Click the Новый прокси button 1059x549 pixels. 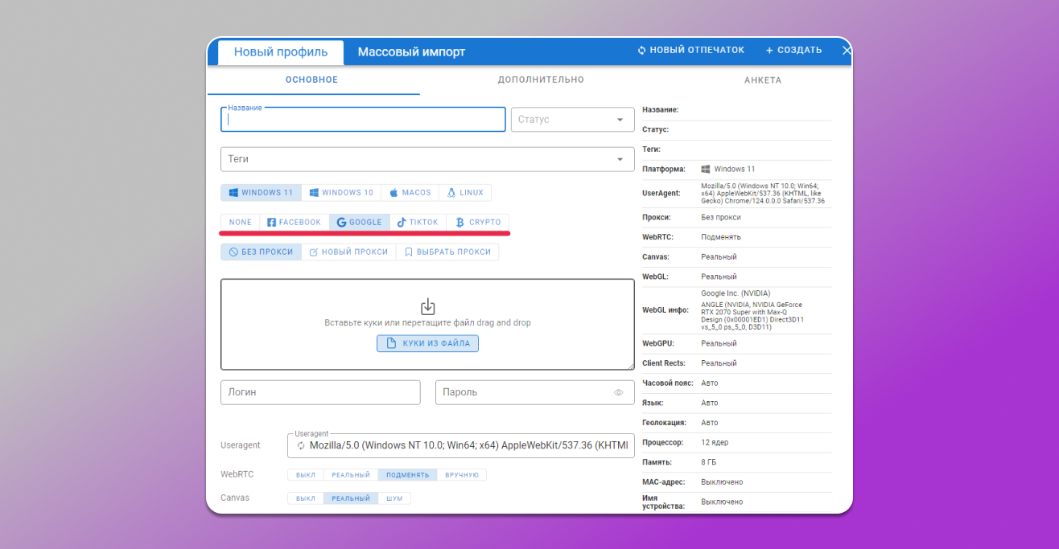pos(348,252)
